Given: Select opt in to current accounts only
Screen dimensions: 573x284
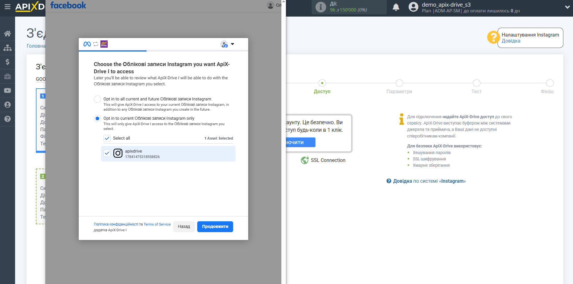Looking at the screenshot, I should tap(97, 118).
